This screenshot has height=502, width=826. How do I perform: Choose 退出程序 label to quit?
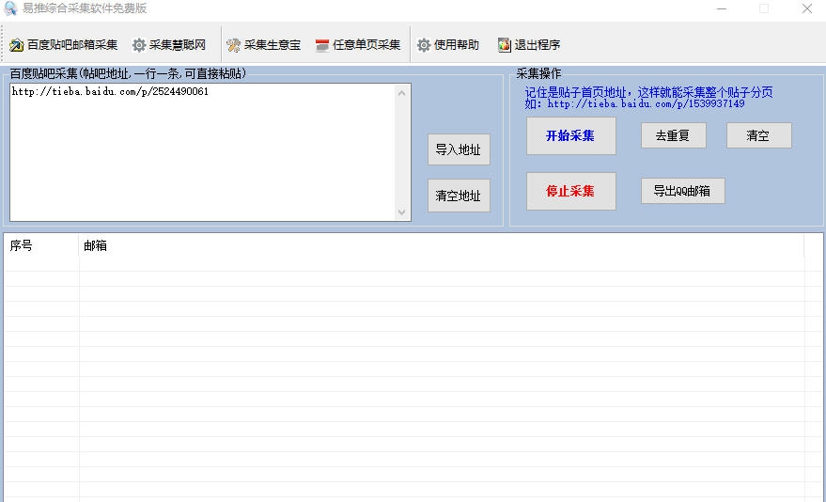point(537,45)
